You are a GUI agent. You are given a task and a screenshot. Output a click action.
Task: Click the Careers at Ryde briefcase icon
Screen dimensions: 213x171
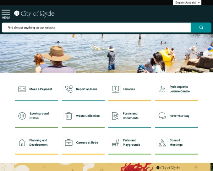click(x=69, y=142)
